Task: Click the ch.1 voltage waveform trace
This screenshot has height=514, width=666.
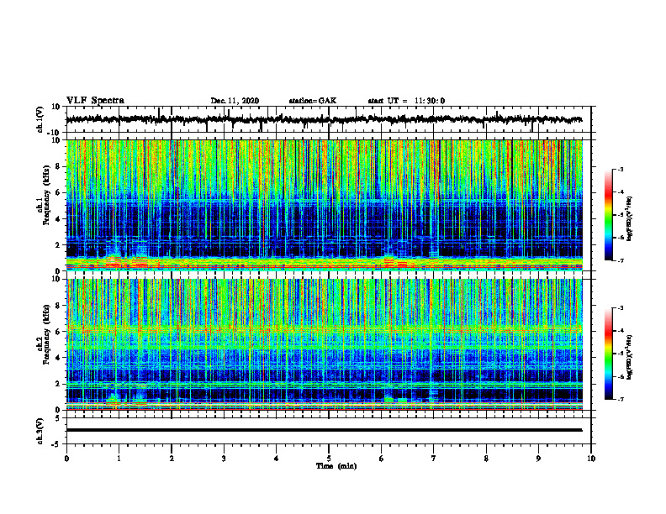Action: click(324, 119)
